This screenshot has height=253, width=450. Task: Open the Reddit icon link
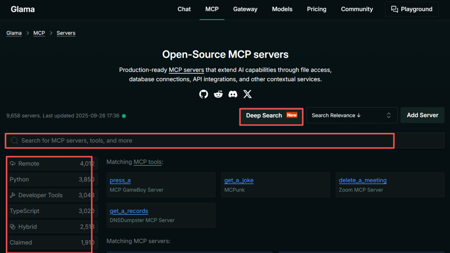pos(218,94)
